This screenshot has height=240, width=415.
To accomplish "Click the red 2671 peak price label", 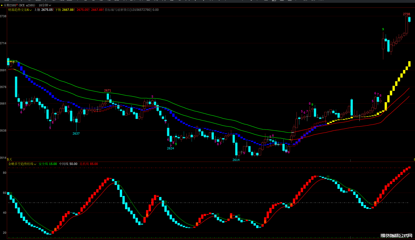I will (x=107, y=90).
